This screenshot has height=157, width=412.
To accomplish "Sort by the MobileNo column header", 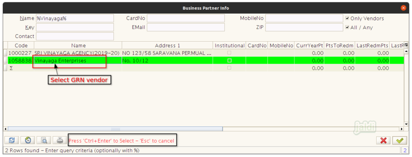I will pyautogui.click(x=281, y=46).
